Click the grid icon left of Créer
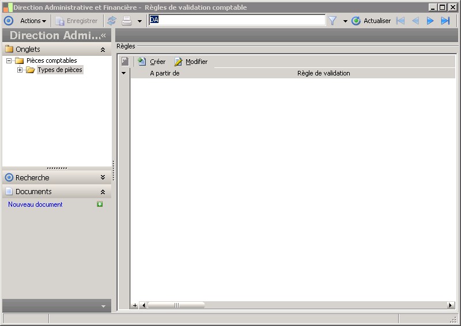461x326 pixels. 125,62
